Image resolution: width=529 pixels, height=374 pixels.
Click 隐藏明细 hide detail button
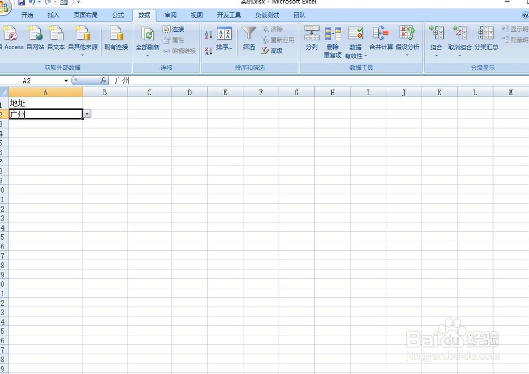(515, 40)
